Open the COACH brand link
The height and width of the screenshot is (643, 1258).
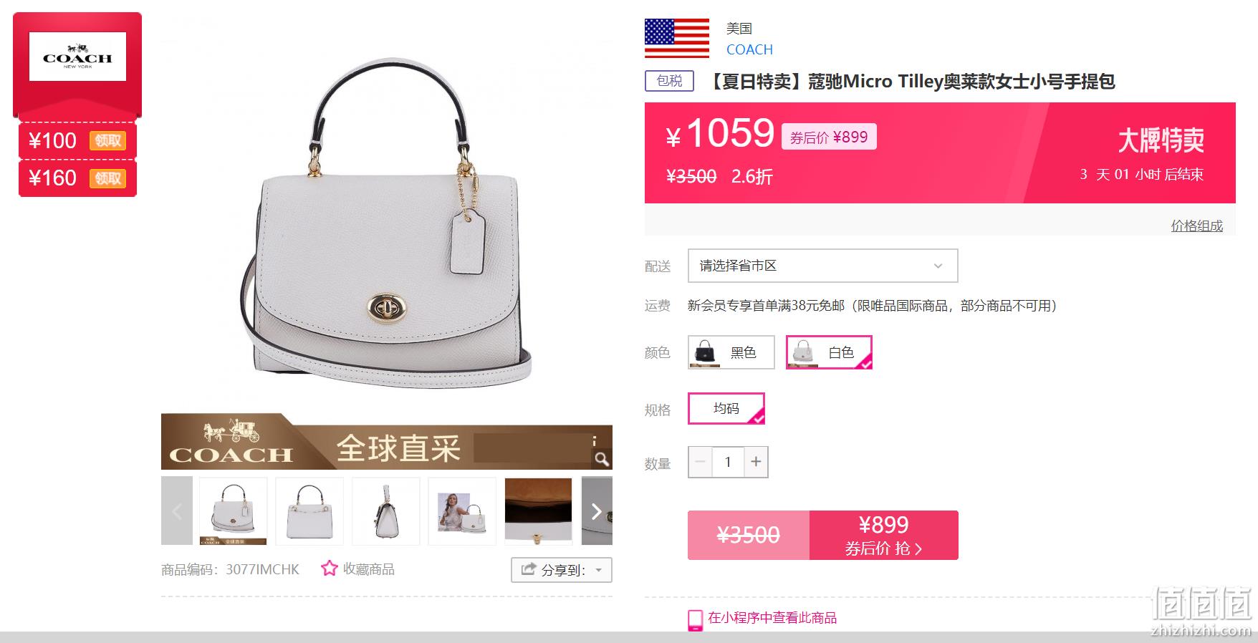[749, 49]
